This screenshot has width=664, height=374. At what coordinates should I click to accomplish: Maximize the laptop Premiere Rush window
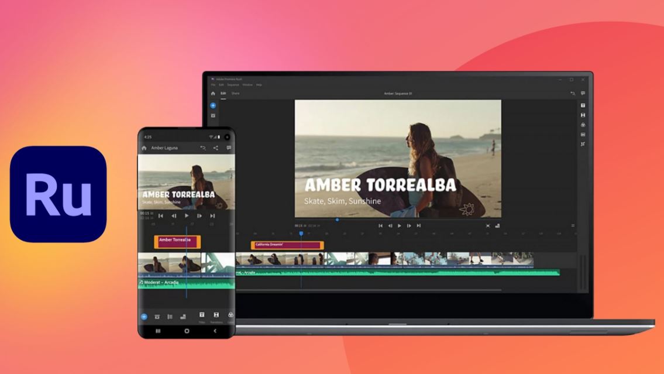point(571,80)
